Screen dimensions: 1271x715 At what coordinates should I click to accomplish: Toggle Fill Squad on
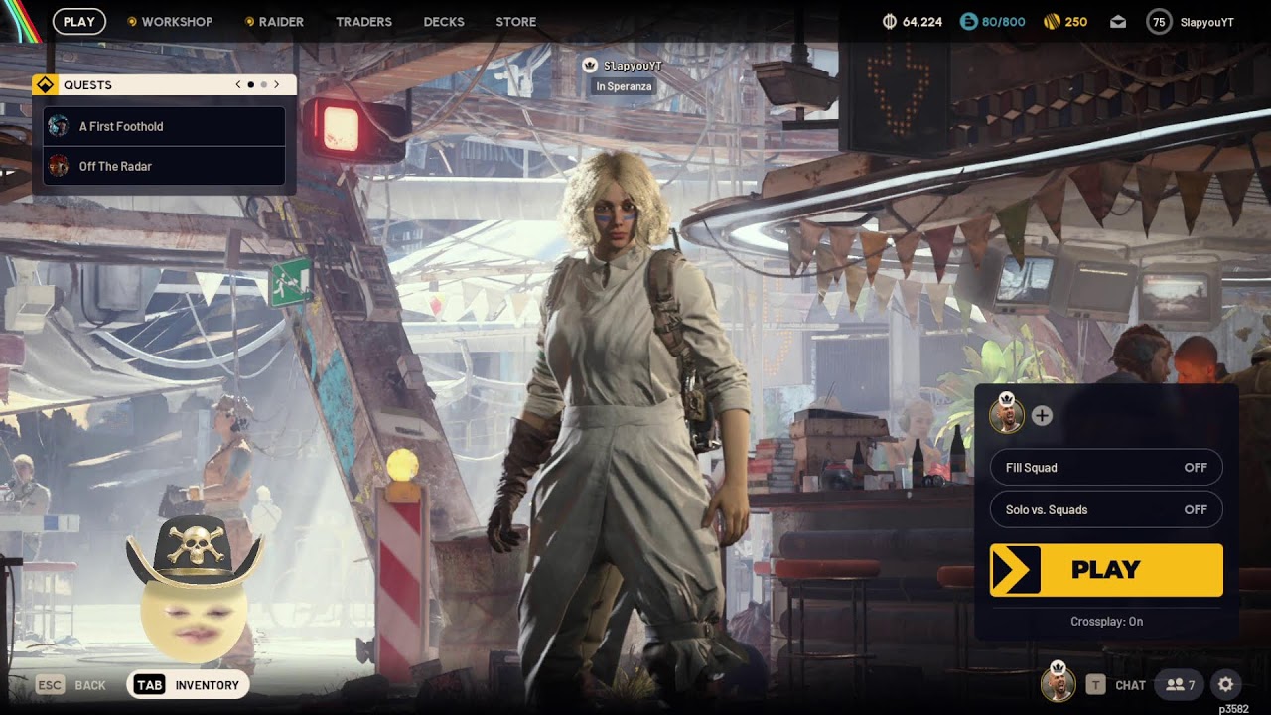pyautogui.click(x=1106, y=468)
